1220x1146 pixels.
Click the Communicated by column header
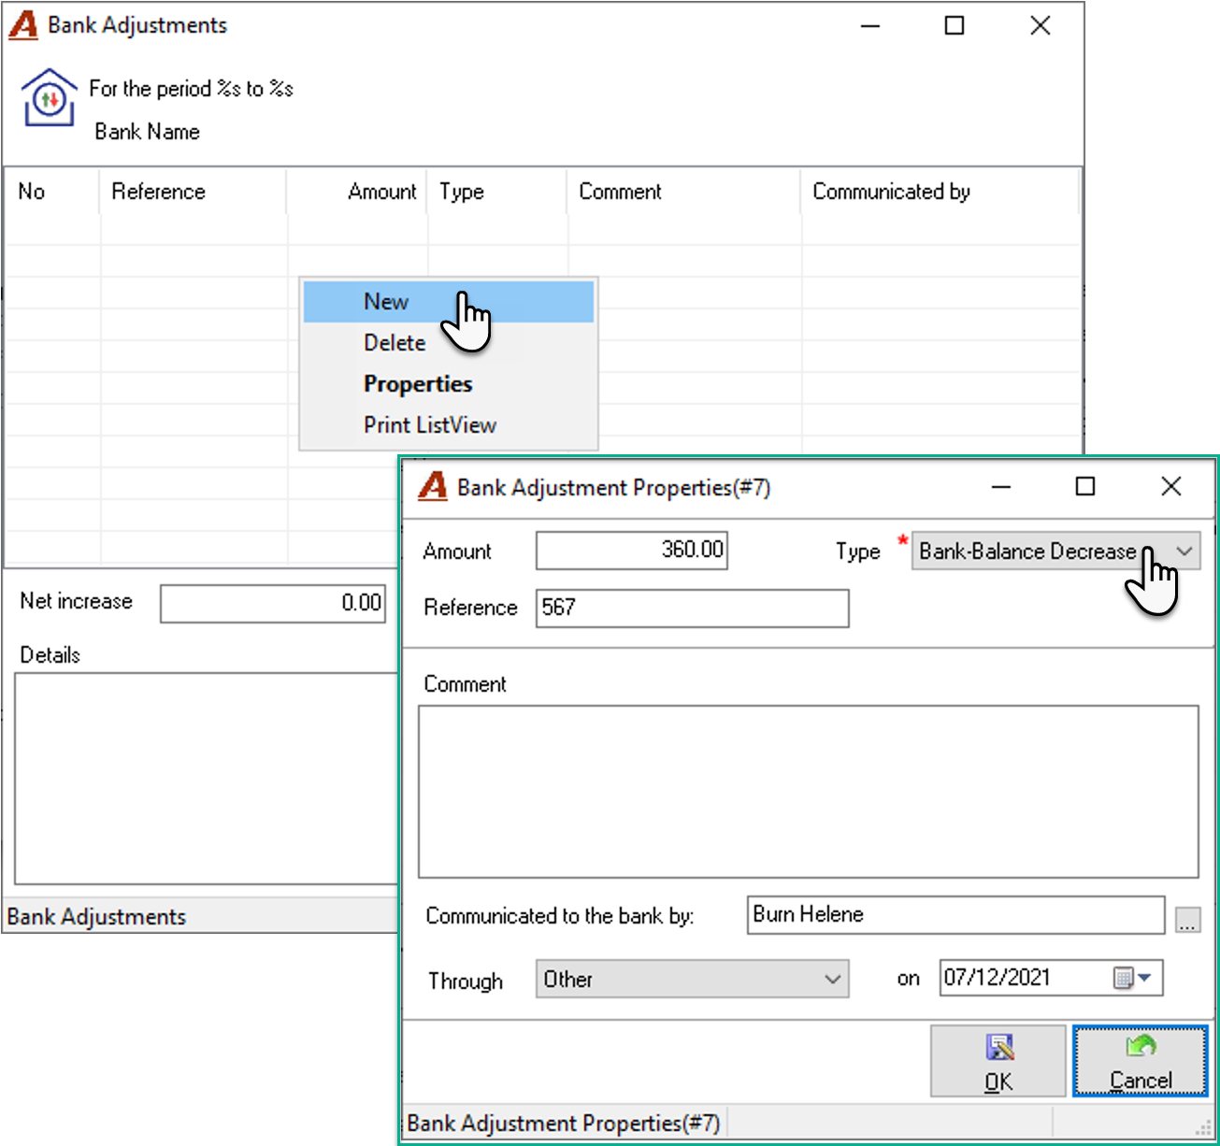[940, 192]
